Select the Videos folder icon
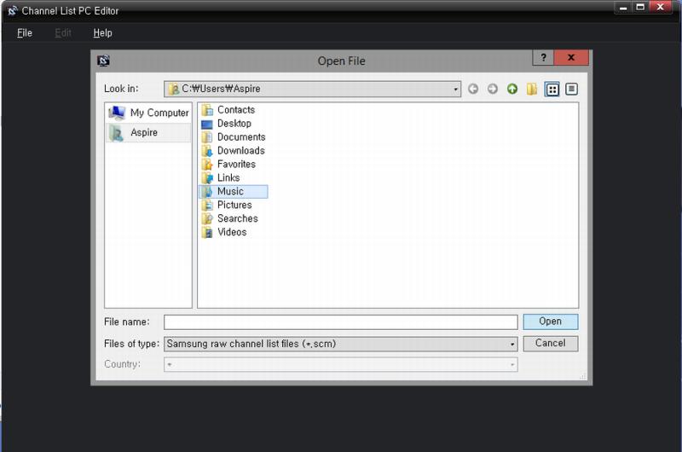The width and height of the screenshot is (682, 452). point(207,232)
